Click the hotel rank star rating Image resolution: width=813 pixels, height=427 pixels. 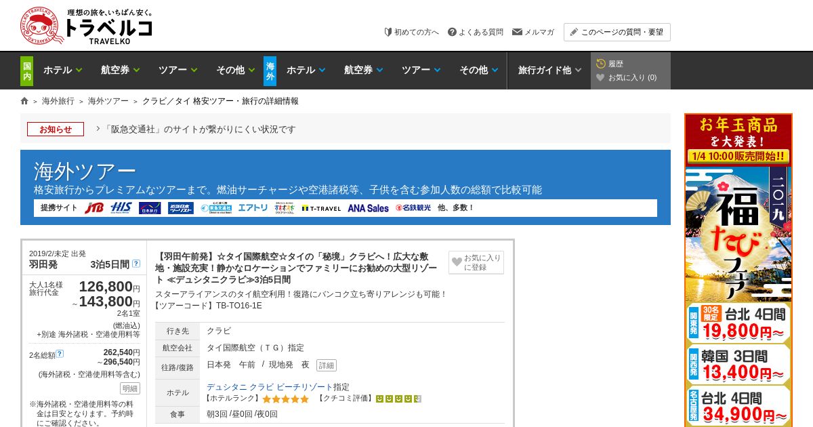coord(285,399)
